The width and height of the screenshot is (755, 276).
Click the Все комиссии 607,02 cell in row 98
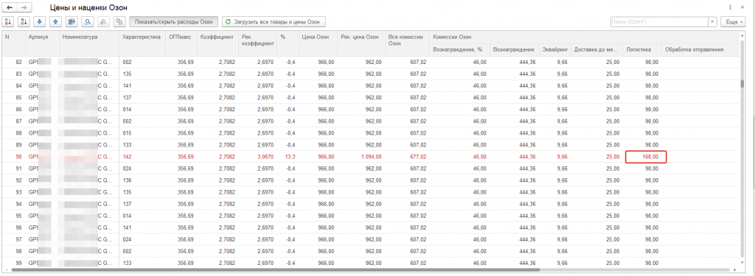[407, 252]
